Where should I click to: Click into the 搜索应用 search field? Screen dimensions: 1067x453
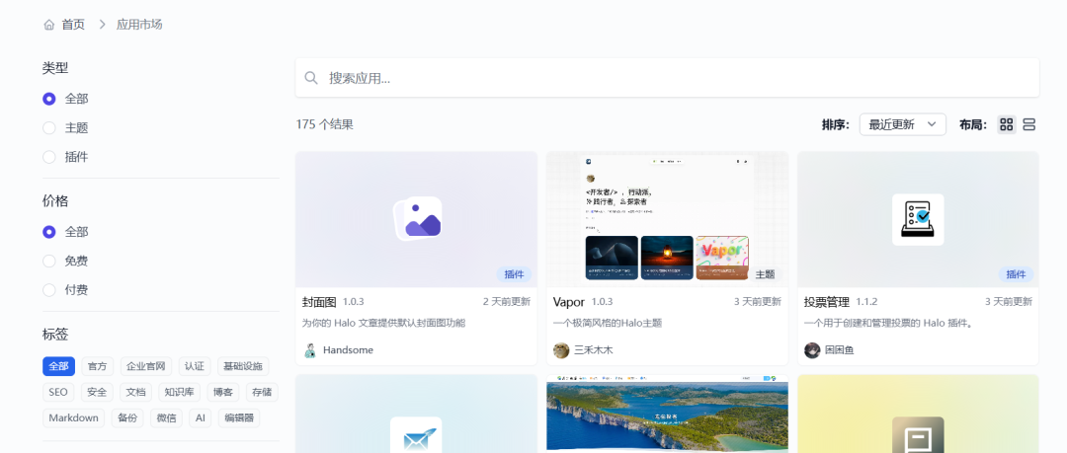point(667,78)
